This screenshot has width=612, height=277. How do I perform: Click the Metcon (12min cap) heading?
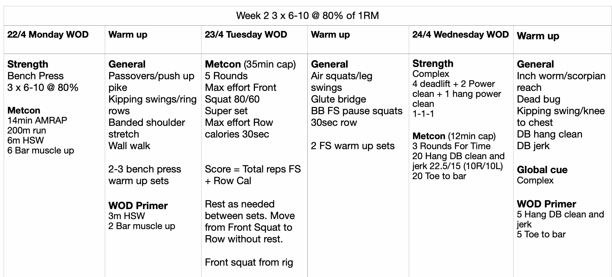click(454, 136)
